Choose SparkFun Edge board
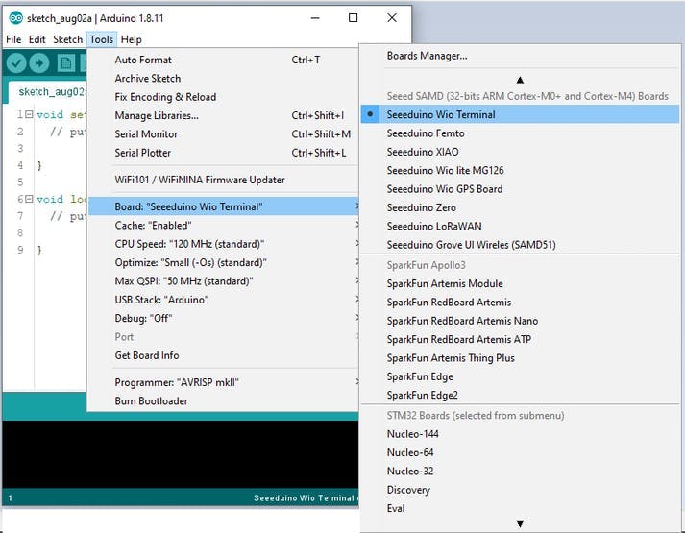This screenshot has width=685, height=533. pyautogui.click(x=520, y=376)
